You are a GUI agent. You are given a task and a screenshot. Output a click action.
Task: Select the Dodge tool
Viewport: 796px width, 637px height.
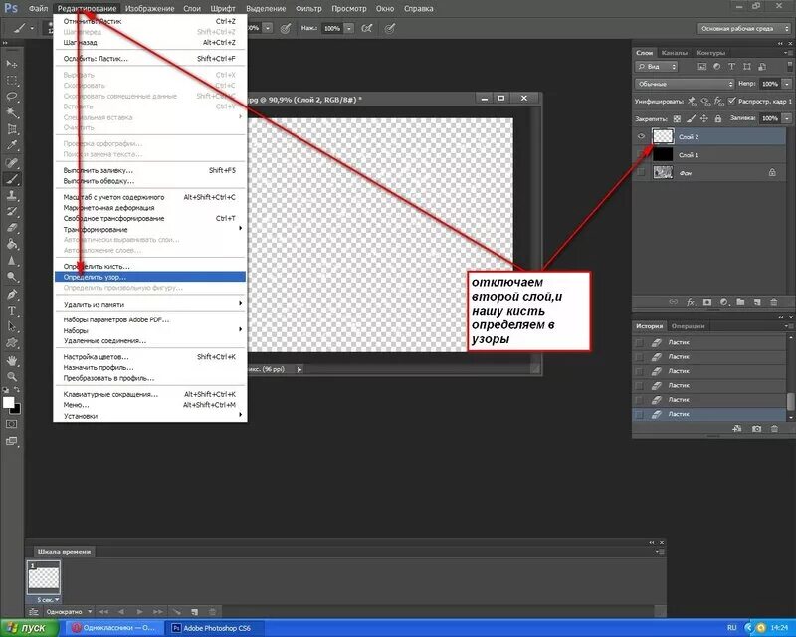pos(12,277)
